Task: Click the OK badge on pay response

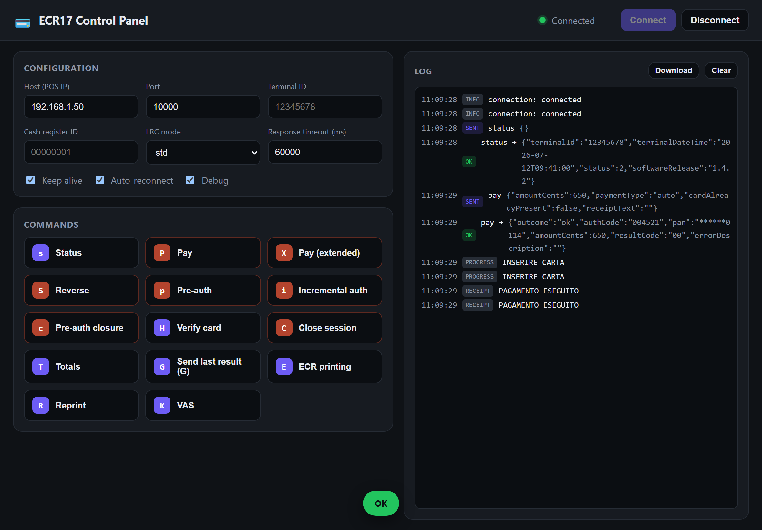Action: coord(469,235)
